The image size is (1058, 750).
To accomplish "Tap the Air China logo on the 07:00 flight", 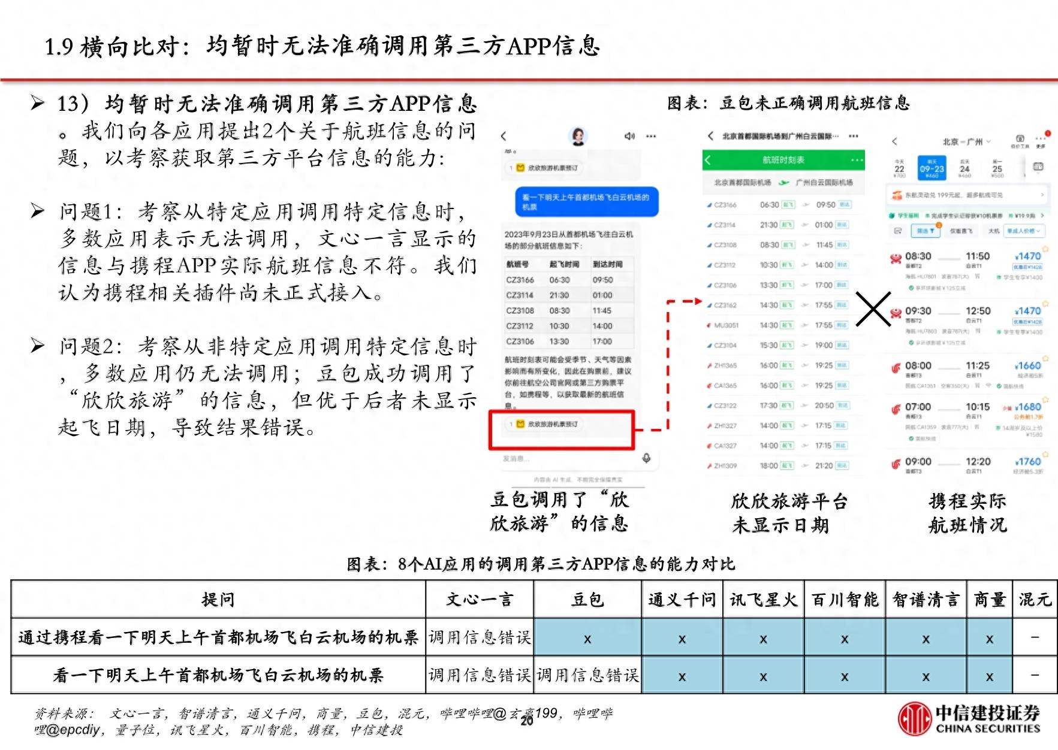I will (x=896, y=409).
